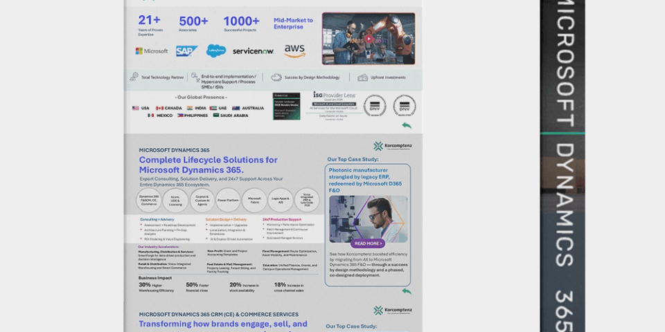Image resolution: width=665 pixels, height=332 pixels.
Task: Play the robot arm video
Action: pos(369,39)
